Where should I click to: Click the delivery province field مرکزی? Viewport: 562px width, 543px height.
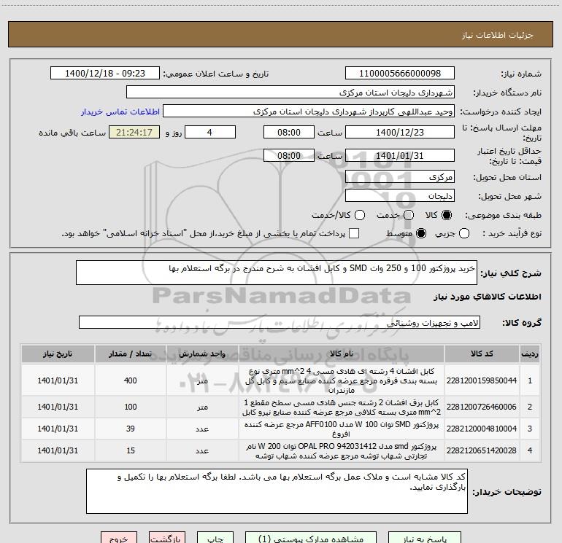400,176
